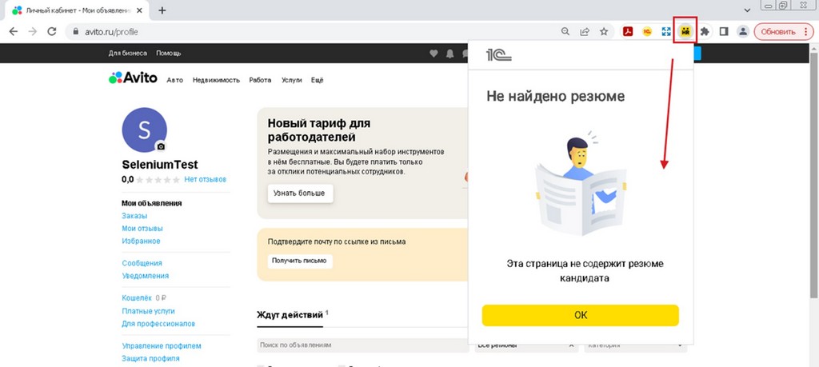819x367 pixels.
Task: Open Избранное in sidebar
Action: coord(141,241)
